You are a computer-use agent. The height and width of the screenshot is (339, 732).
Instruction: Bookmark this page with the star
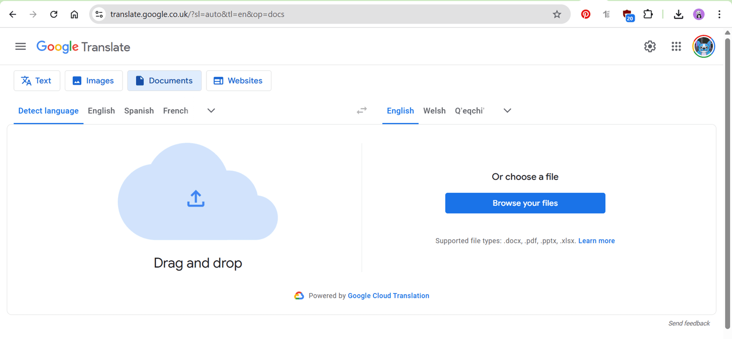pyautogui.click(x=557, y=14)
